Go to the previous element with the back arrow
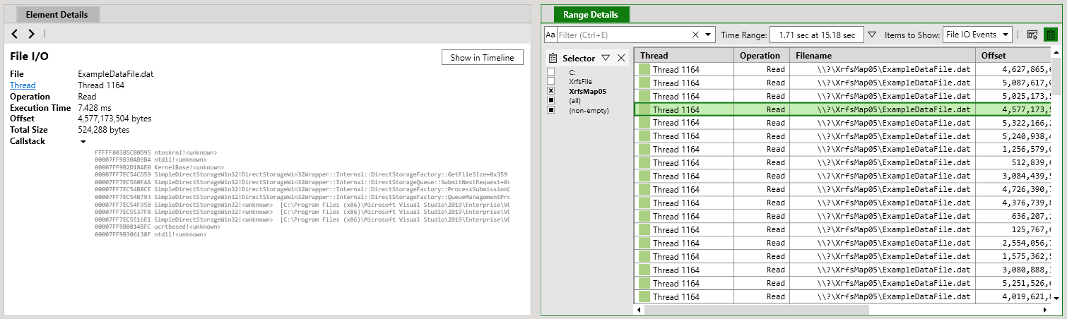This screenshot has width=1067, height=319. 16,34
